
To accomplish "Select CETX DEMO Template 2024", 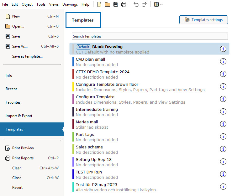I will [149, 74].
